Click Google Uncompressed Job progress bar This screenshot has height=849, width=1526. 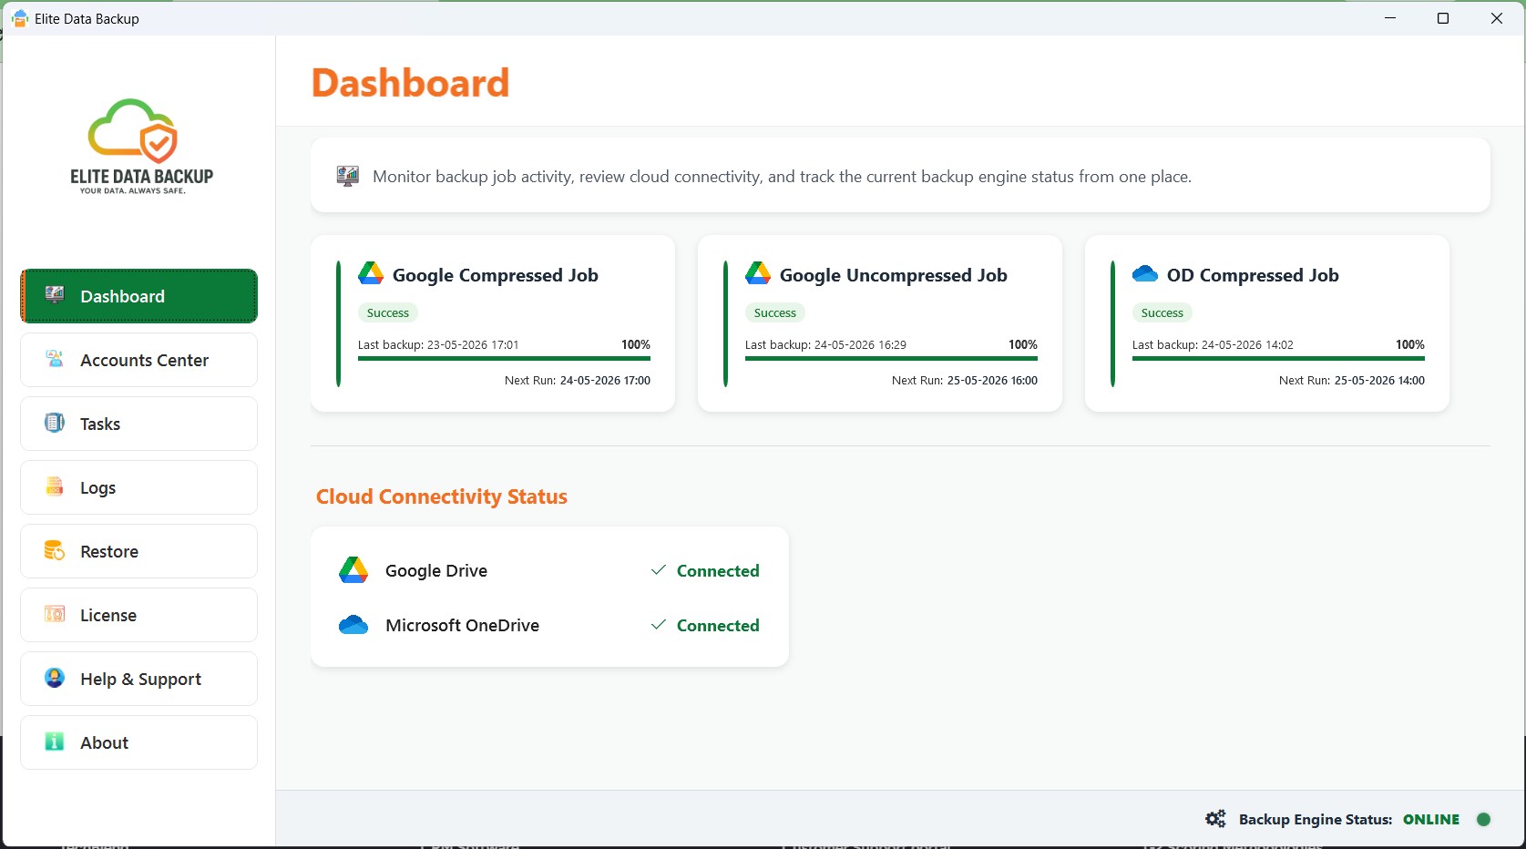tap(891, 358)
